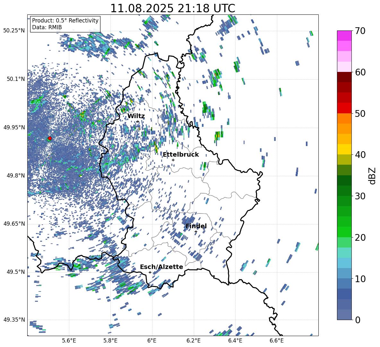The width and height of the screenshot is (380, 347).
Task: Click the 50.1°N latitude tick label
Action: [15, 79]
